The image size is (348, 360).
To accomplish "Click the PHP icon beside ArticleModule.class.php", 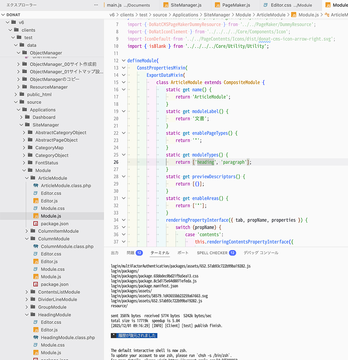I will pos(36,186).
